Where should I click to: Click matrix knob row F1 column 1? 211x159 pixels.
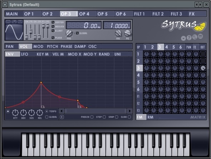(x=147, y=96)
